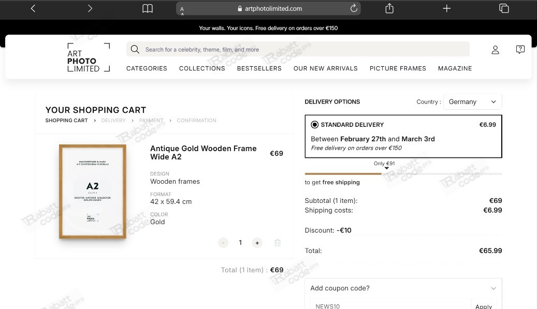This screenshot has width=537, height=309.
Task: Open the Antique Gold Wooden Frame link
Action: (203, 152)
